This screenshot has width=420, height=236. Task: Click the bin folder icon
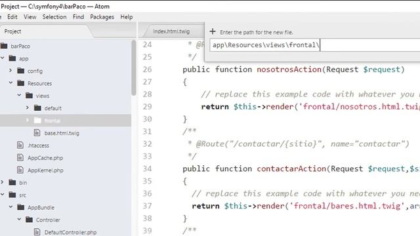coord(12,182)
